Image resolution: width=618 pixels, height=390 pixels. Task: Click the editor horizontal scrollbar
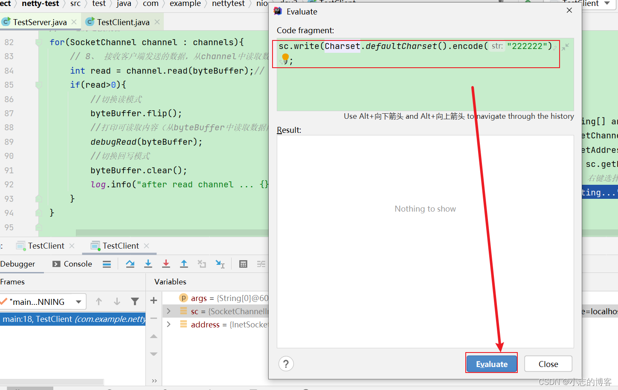pos(172,233)
